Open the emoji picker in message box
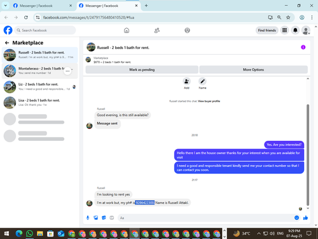The width and height of the screenshot is (318, 239). 296,218
